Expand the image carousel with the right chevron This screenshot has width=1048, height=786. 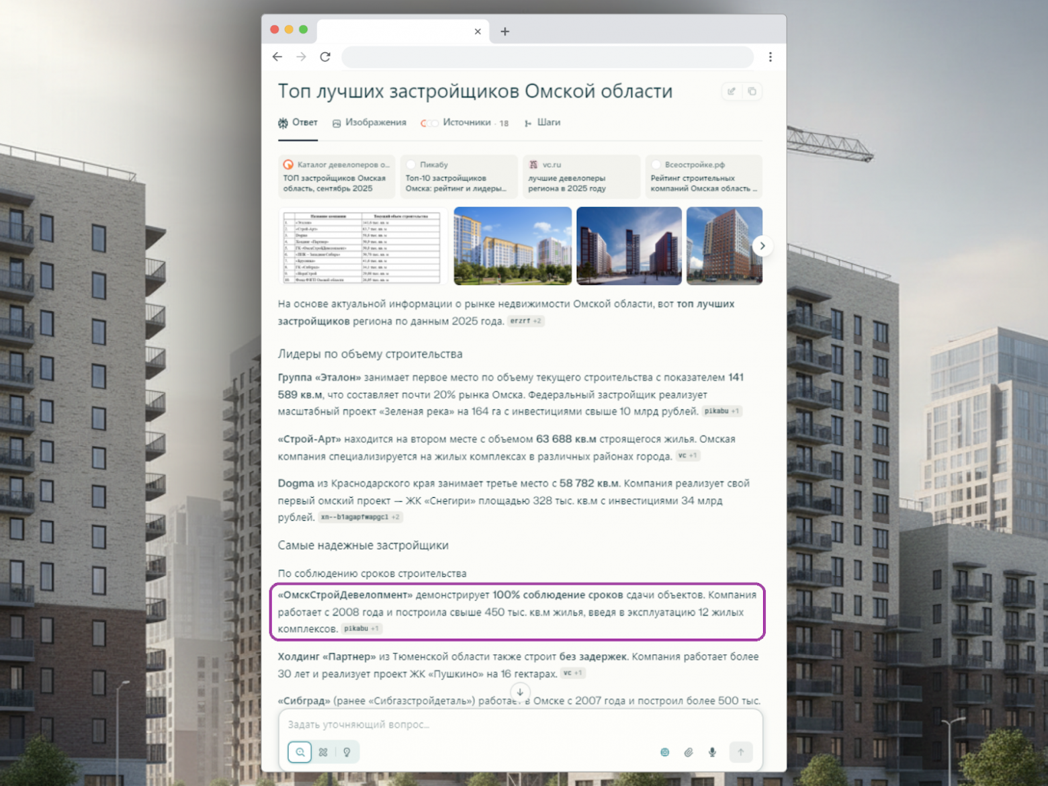(762, 246)
